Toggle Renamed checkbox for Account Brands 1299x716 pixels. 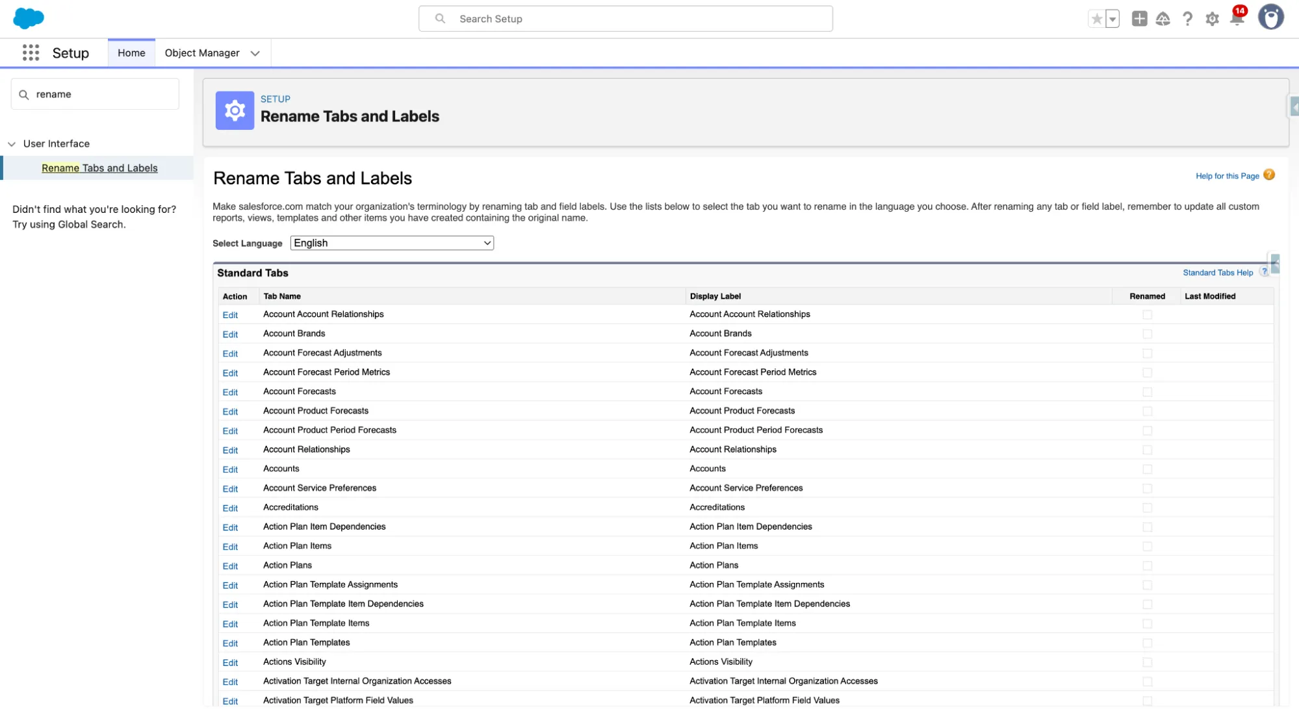[1147, 334]
